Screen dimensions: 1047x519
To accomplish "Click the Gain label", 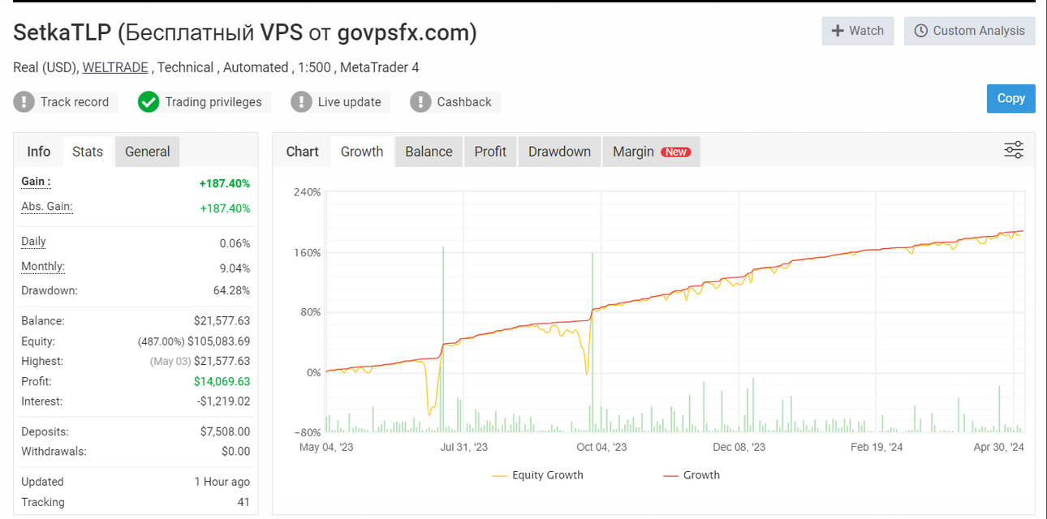I will 36,182.
